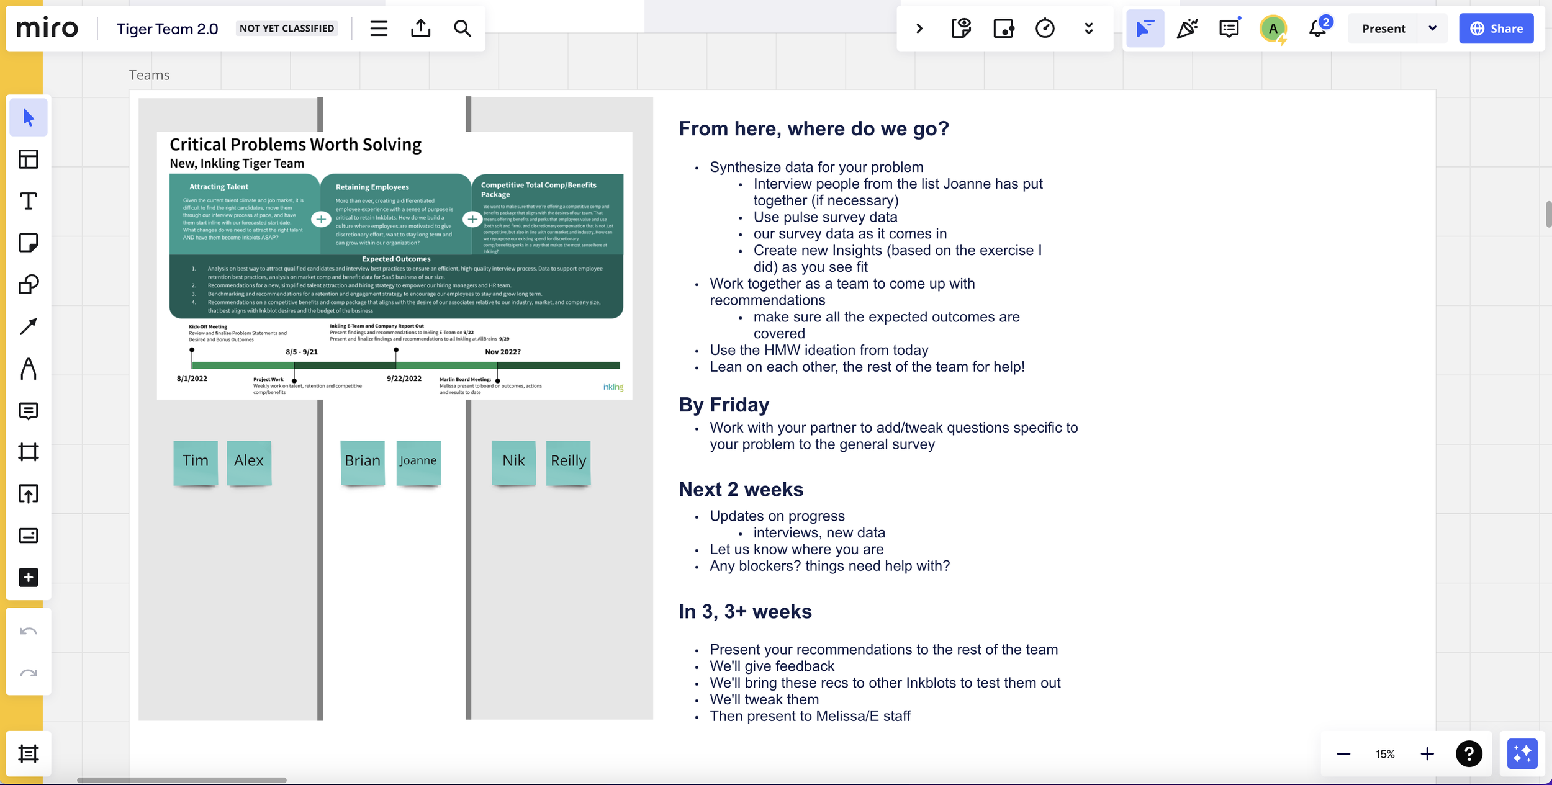Image resolution: width=1552 pixels, height=785 pixels.
Task: Zoom out with the minus button
Action: 1343,754
